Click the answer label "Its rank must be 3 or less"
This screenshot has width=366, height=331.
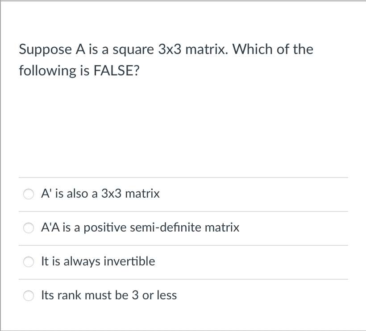click(x=109, y=295)
